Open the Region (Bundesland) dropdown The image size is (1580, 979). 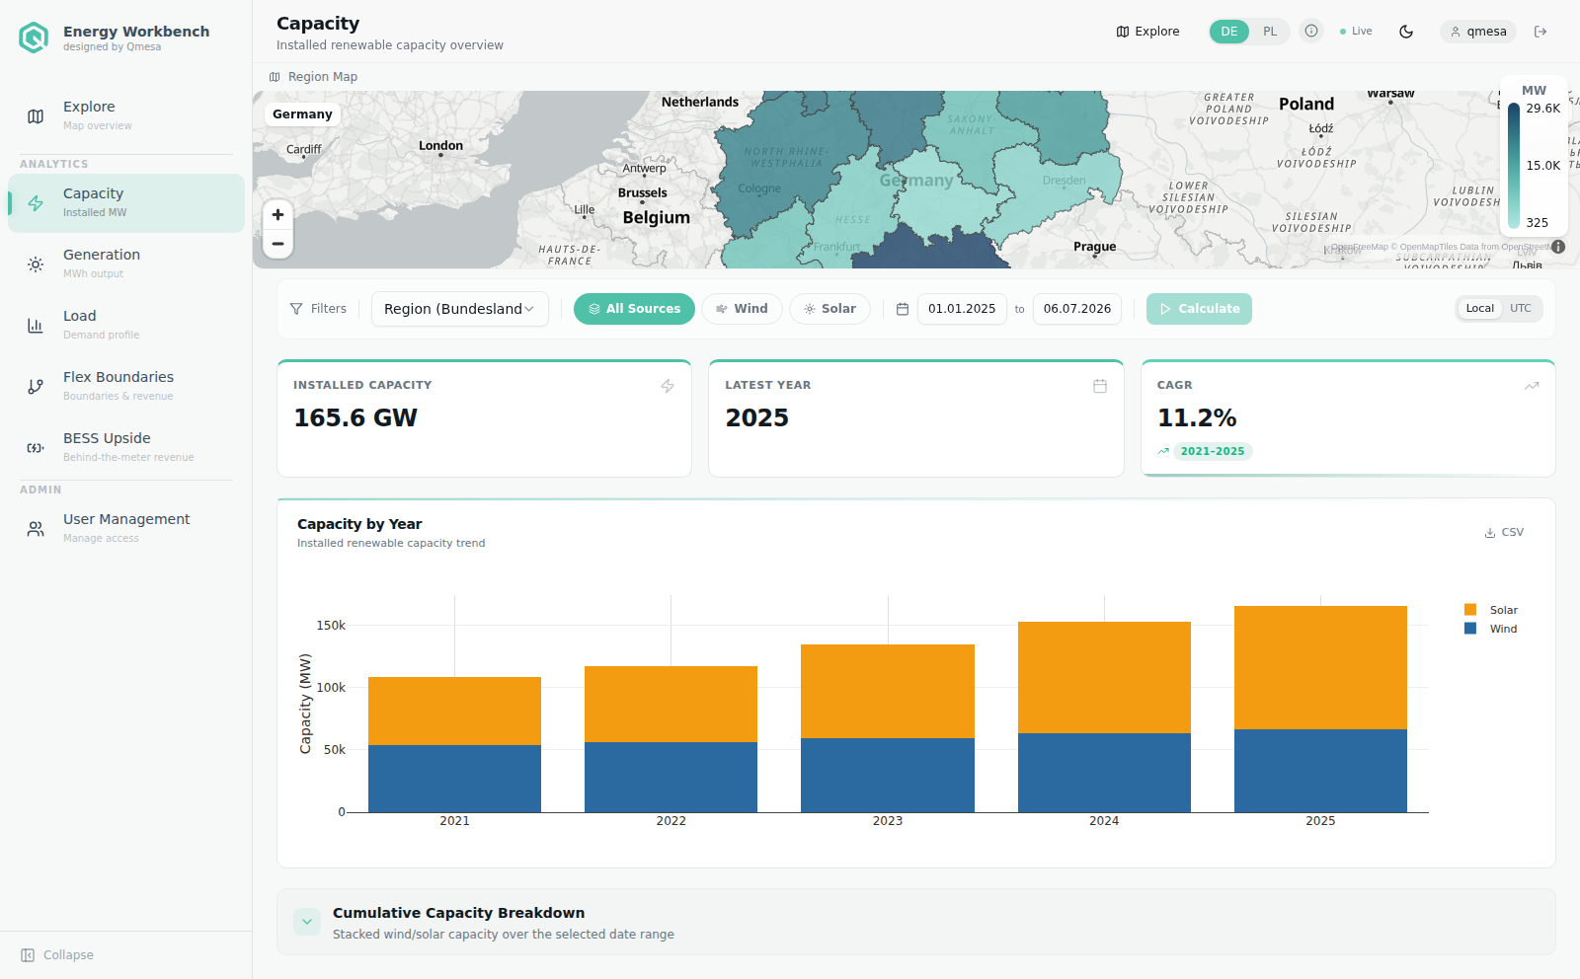pyautogui.click(x=460, y=309)
